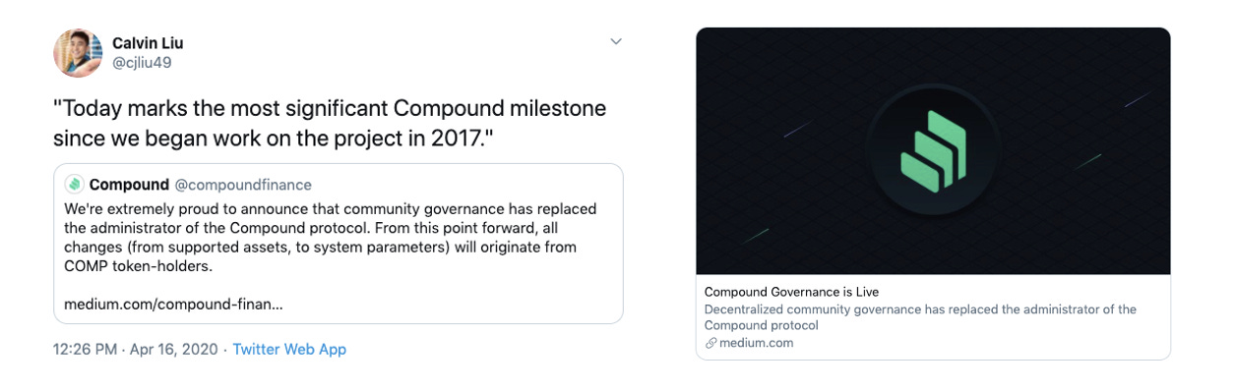Click the chain link icon beside medium.com
Viewport: 1236px width, 390px height.
click(711, 343)
